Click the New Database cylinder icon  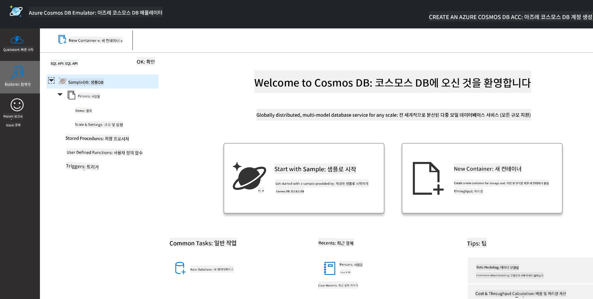[180, 268]
